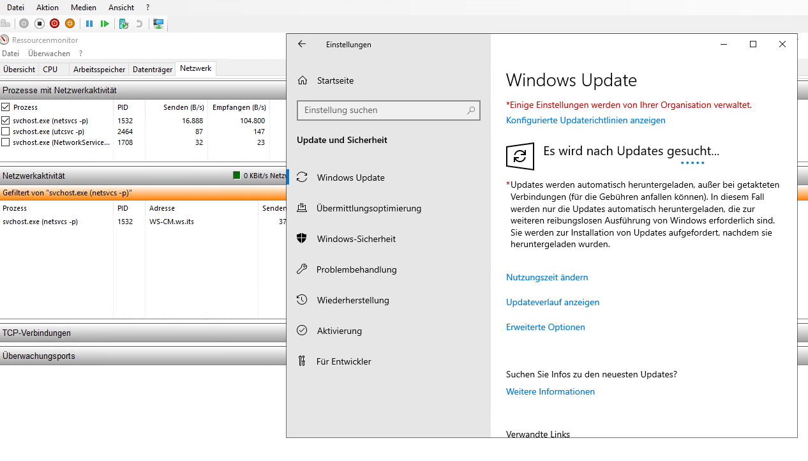Click the Einstellung suchen search field
Viewport: 808px width, 461px height.
click(x=389, y=110)
